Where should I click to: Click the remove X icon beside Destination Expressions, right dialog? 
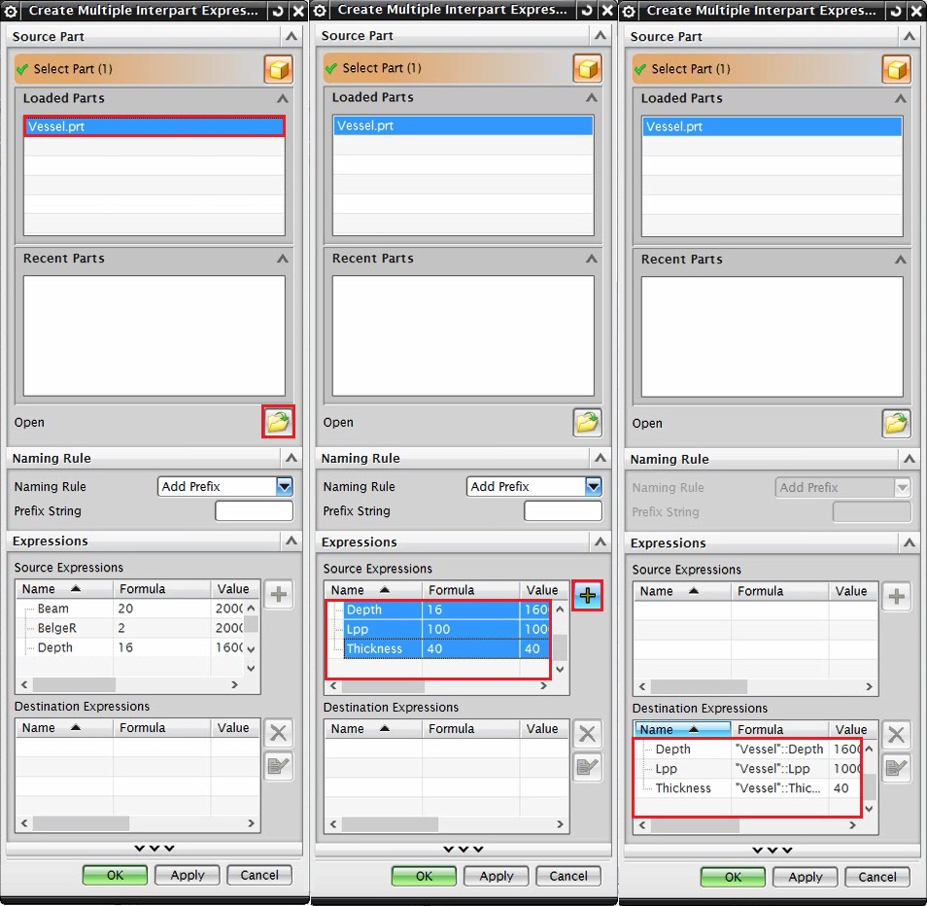click(x=896, y=735)
